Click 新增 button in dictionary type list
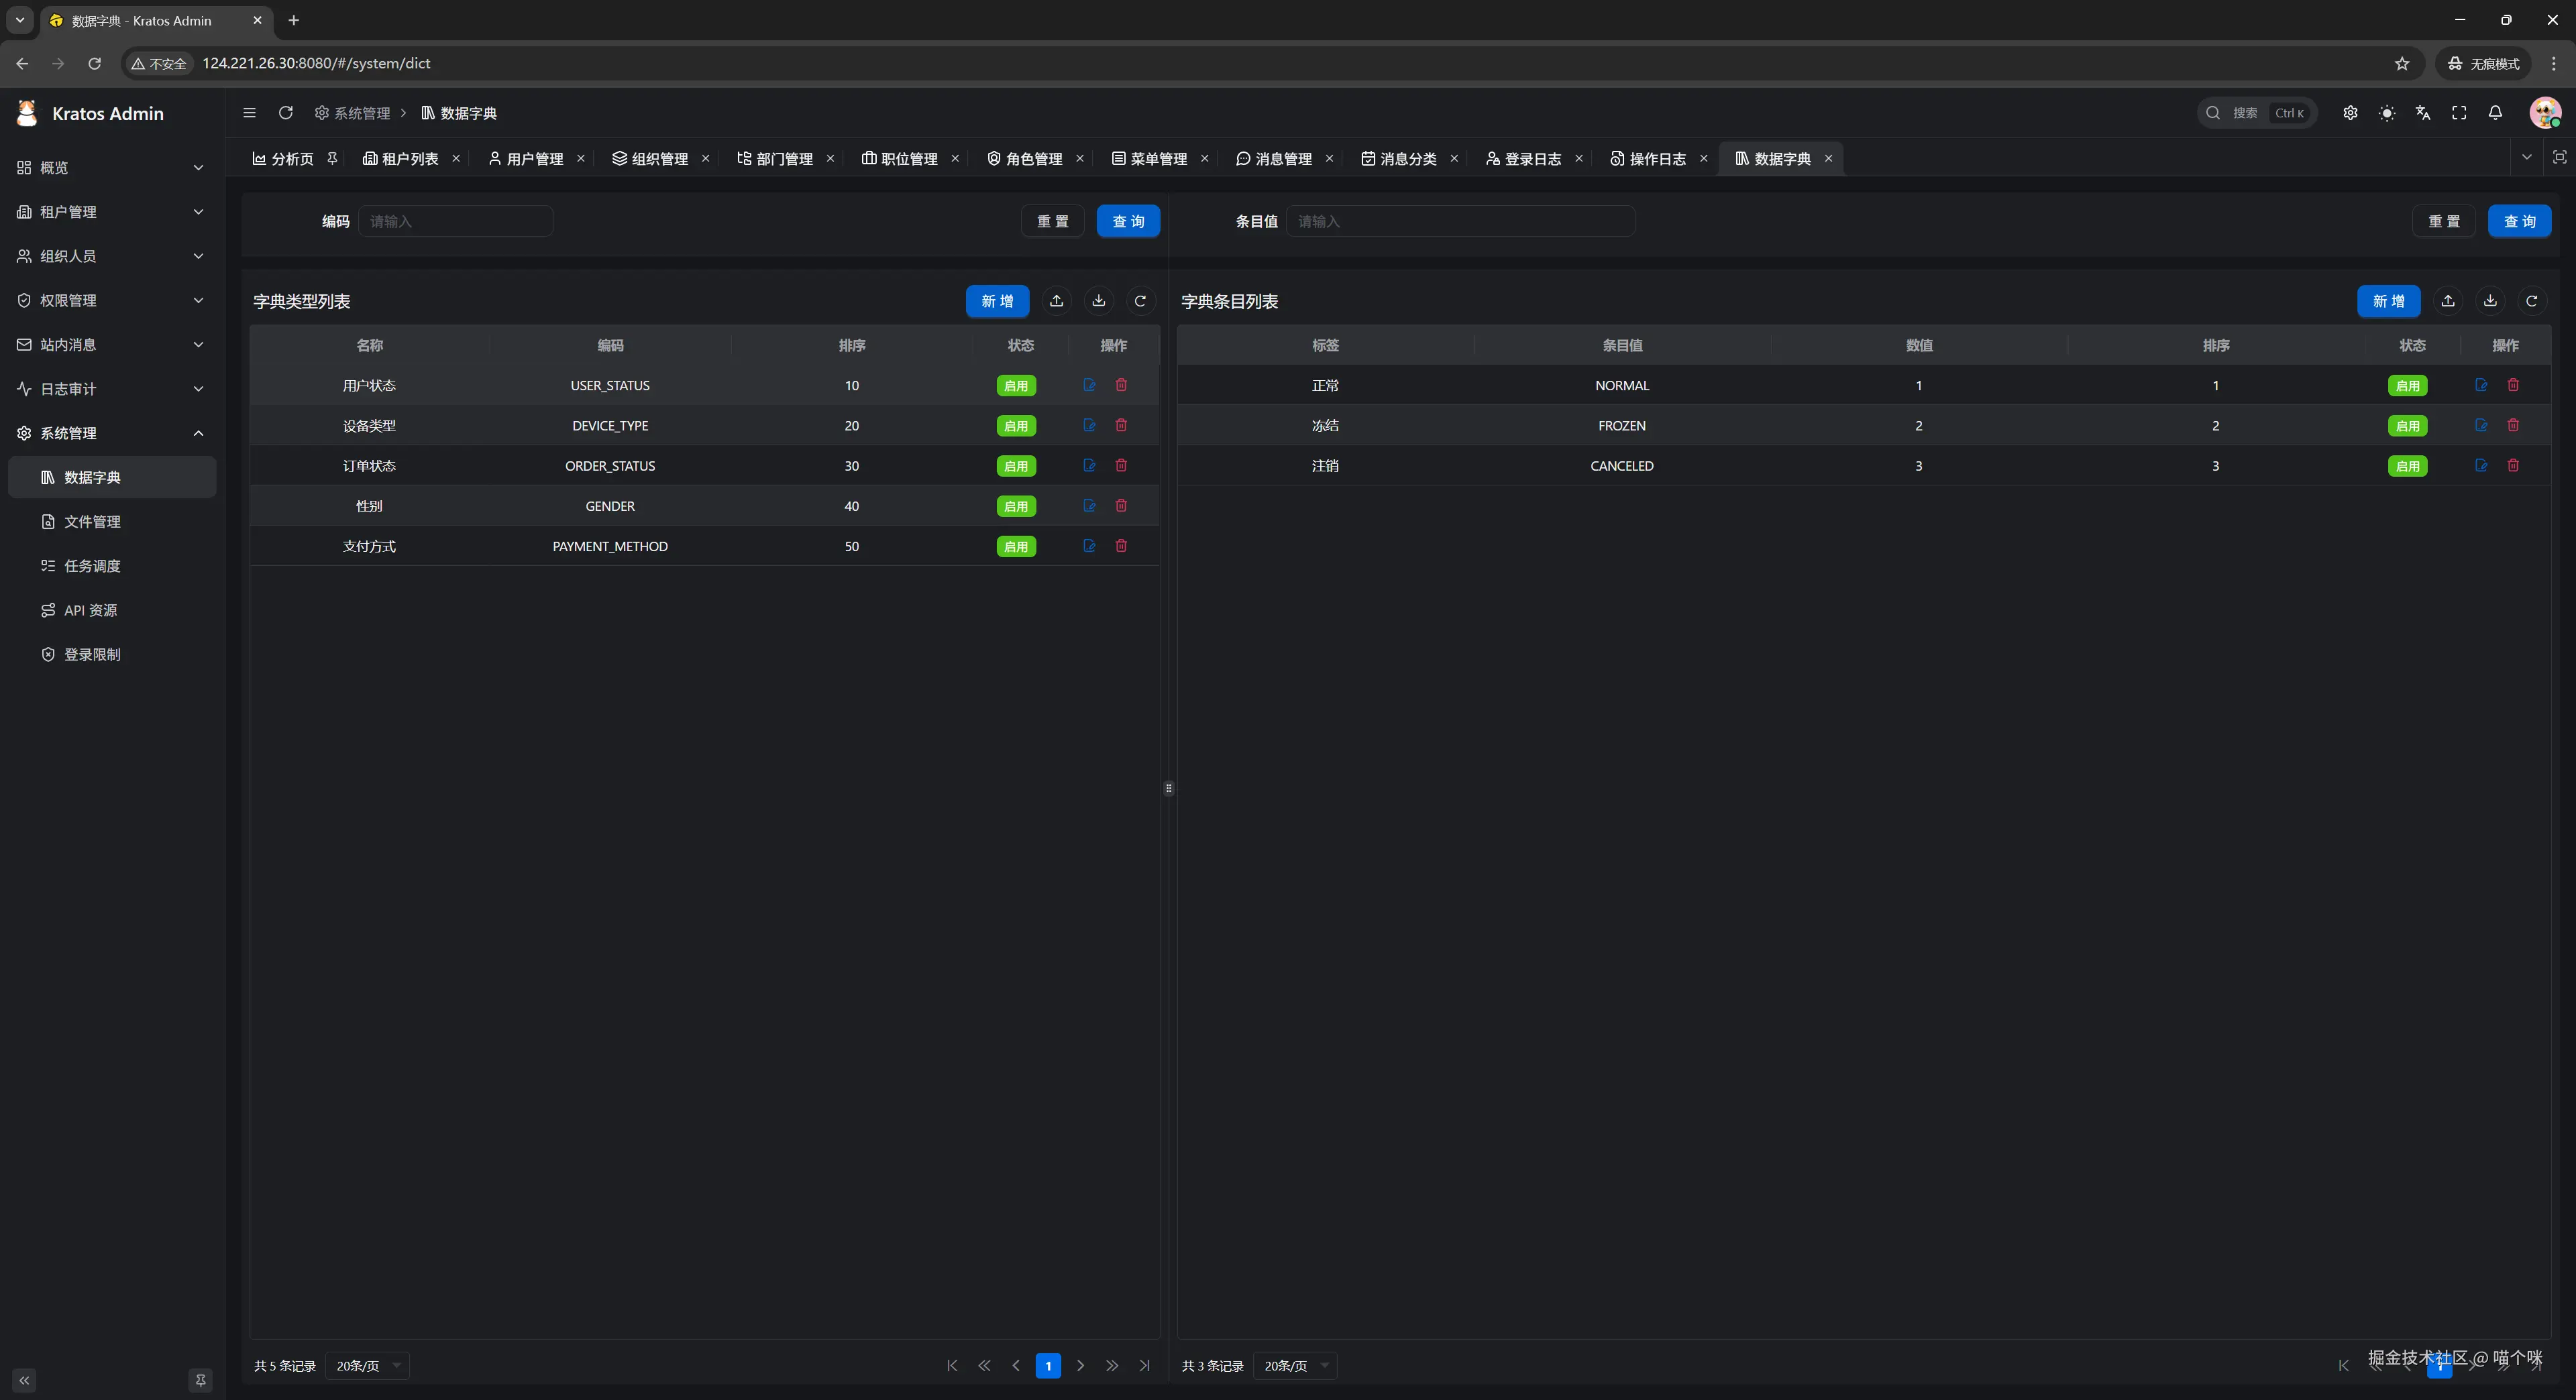Image resolution: width=2576 pixels, height=1400 pixels. point(996,301)
